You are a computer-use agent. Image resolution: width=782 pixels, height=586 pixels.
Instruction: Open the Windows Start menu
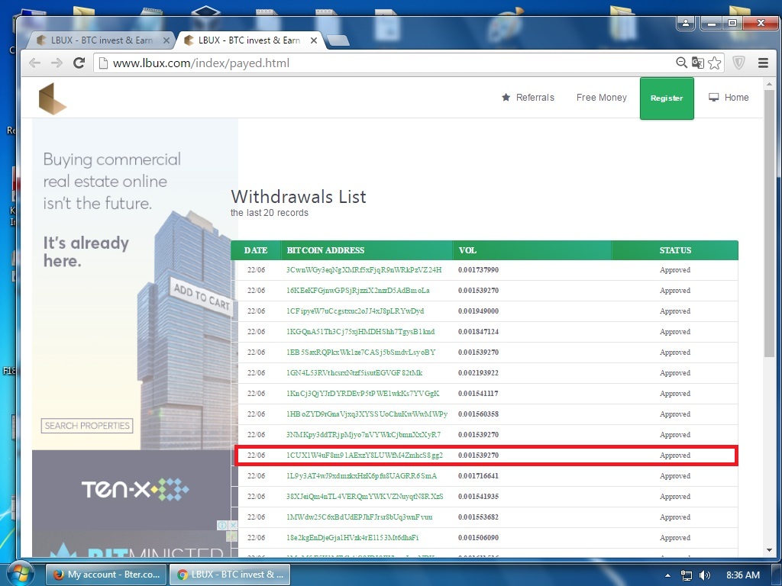point(20,575)
